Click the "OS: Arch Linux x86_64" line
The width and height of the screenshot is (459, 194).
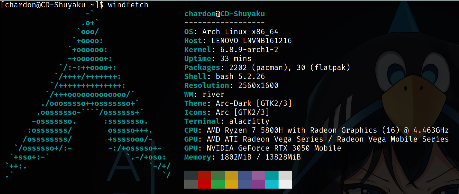point(231,32)
